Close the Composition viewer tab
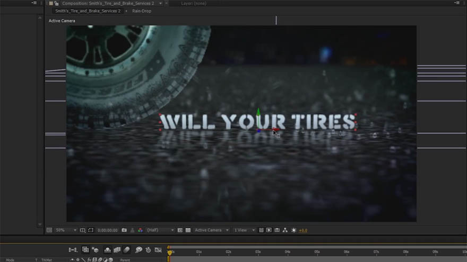This screenshot has height=262, width=467. (167, 3)
